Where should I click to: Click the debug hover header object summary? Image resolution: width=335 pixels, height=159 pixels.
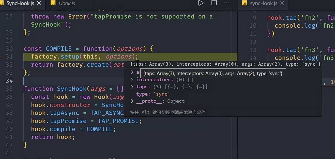click(x=225, y=64)
